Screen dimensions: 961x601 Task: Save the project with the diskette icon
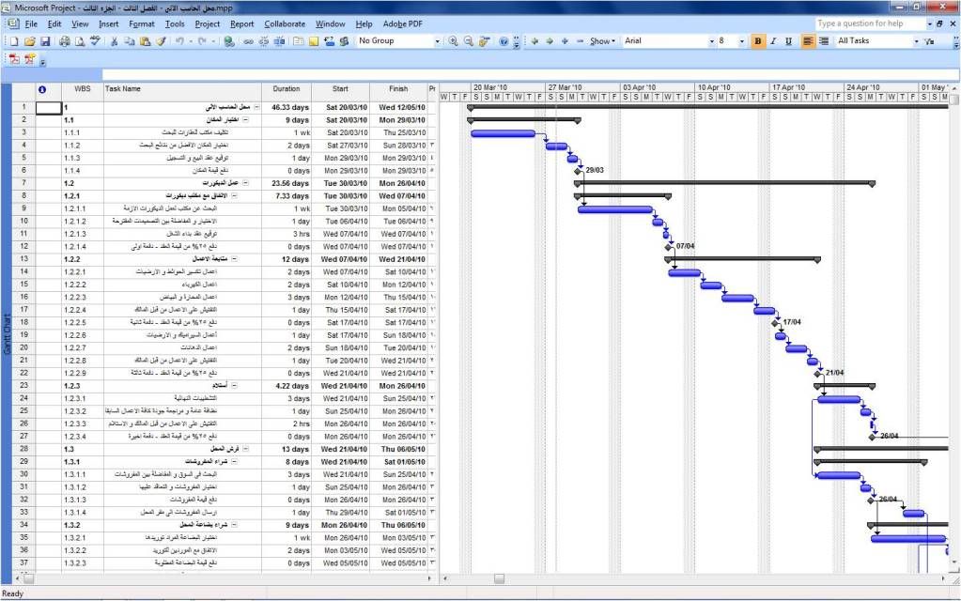[45, 41]
